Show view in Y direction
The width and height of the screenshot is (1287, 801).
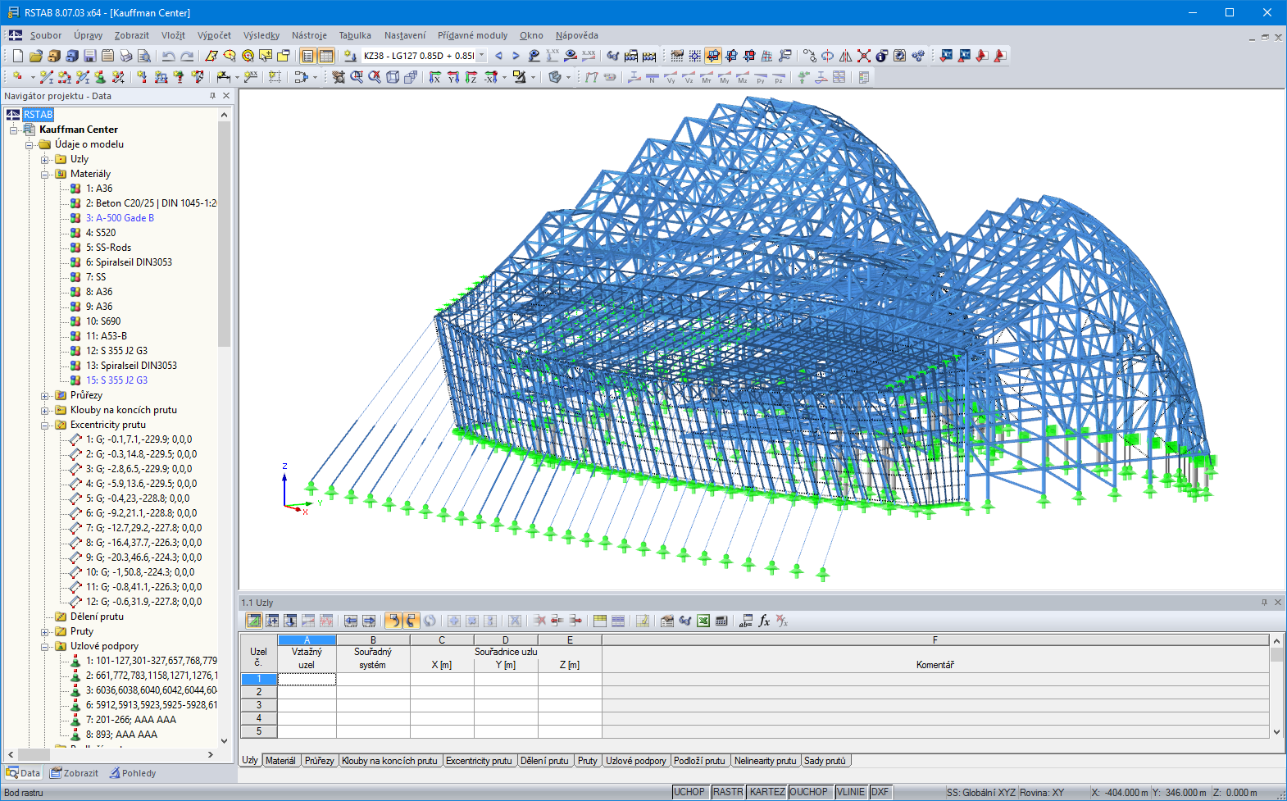coord(452,77)
